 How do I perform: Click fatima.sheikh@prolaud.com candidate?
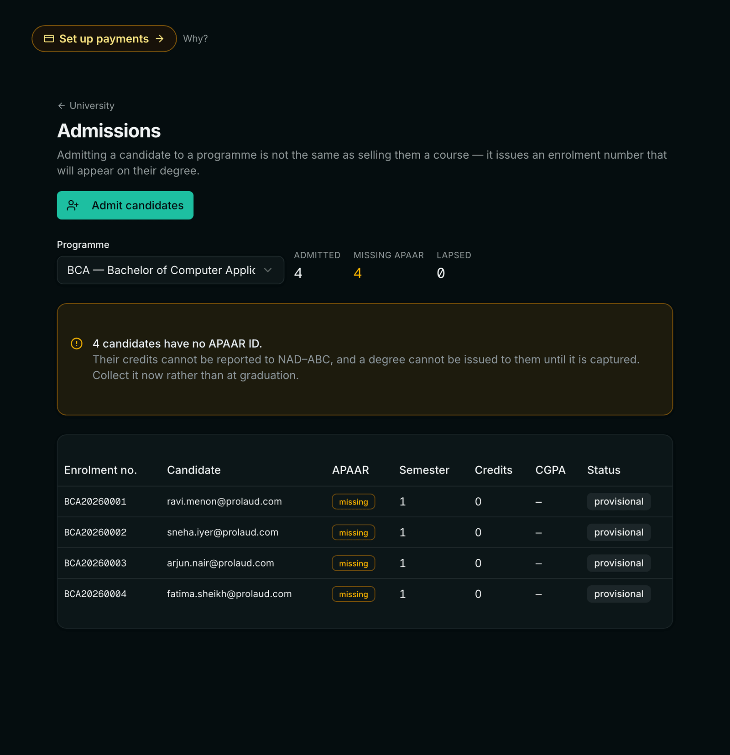click(229, 594)
